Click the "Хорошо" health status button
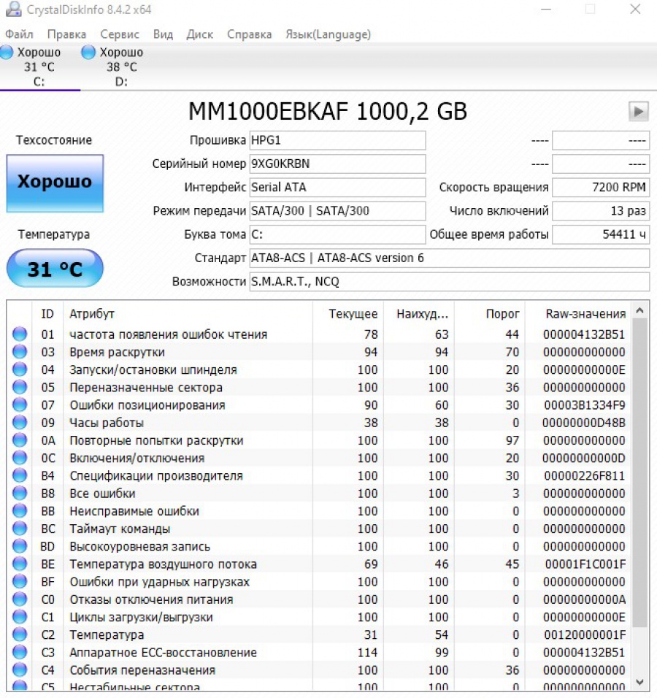The image size is (657, 698). point(54,183)
